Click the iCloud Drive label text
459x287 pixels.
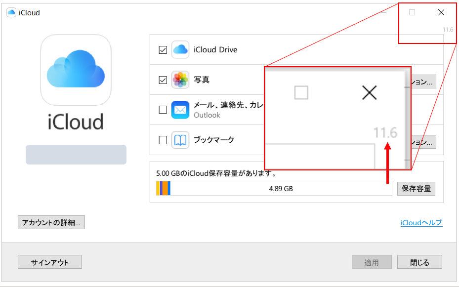pos(215,50)
